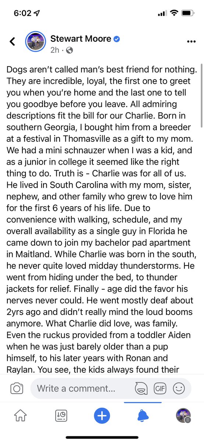The height and width of the screenshot is (443, 204).
Task: Tap the public globe privacy icon
Action: [x=69, y=50]
